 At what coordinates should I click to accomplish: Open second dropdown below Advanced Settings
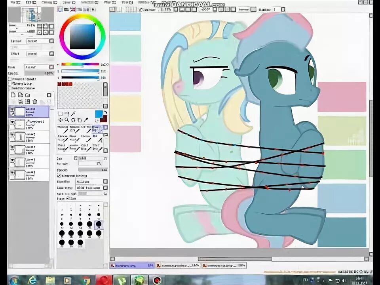coord(91,188)
